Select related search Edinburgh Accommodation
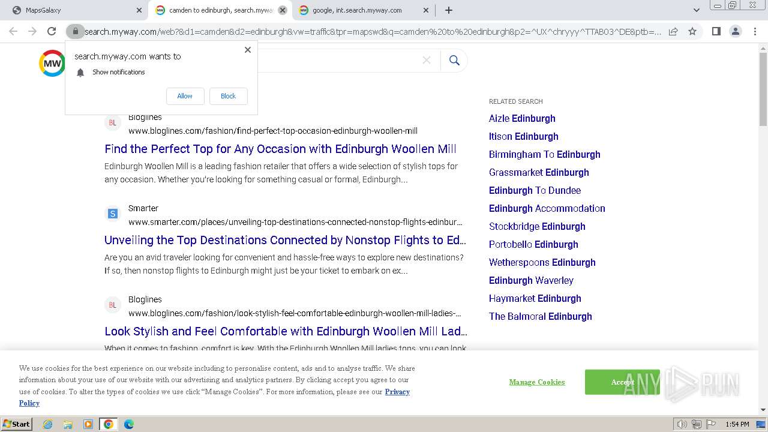The height and width of the screenshot is (432, 768). pyautogui.click(x=547, y=208)
